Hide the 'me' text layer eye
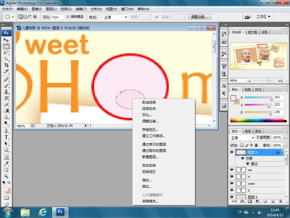This screenshot has height=218, width=290. (x=232, y=170)
